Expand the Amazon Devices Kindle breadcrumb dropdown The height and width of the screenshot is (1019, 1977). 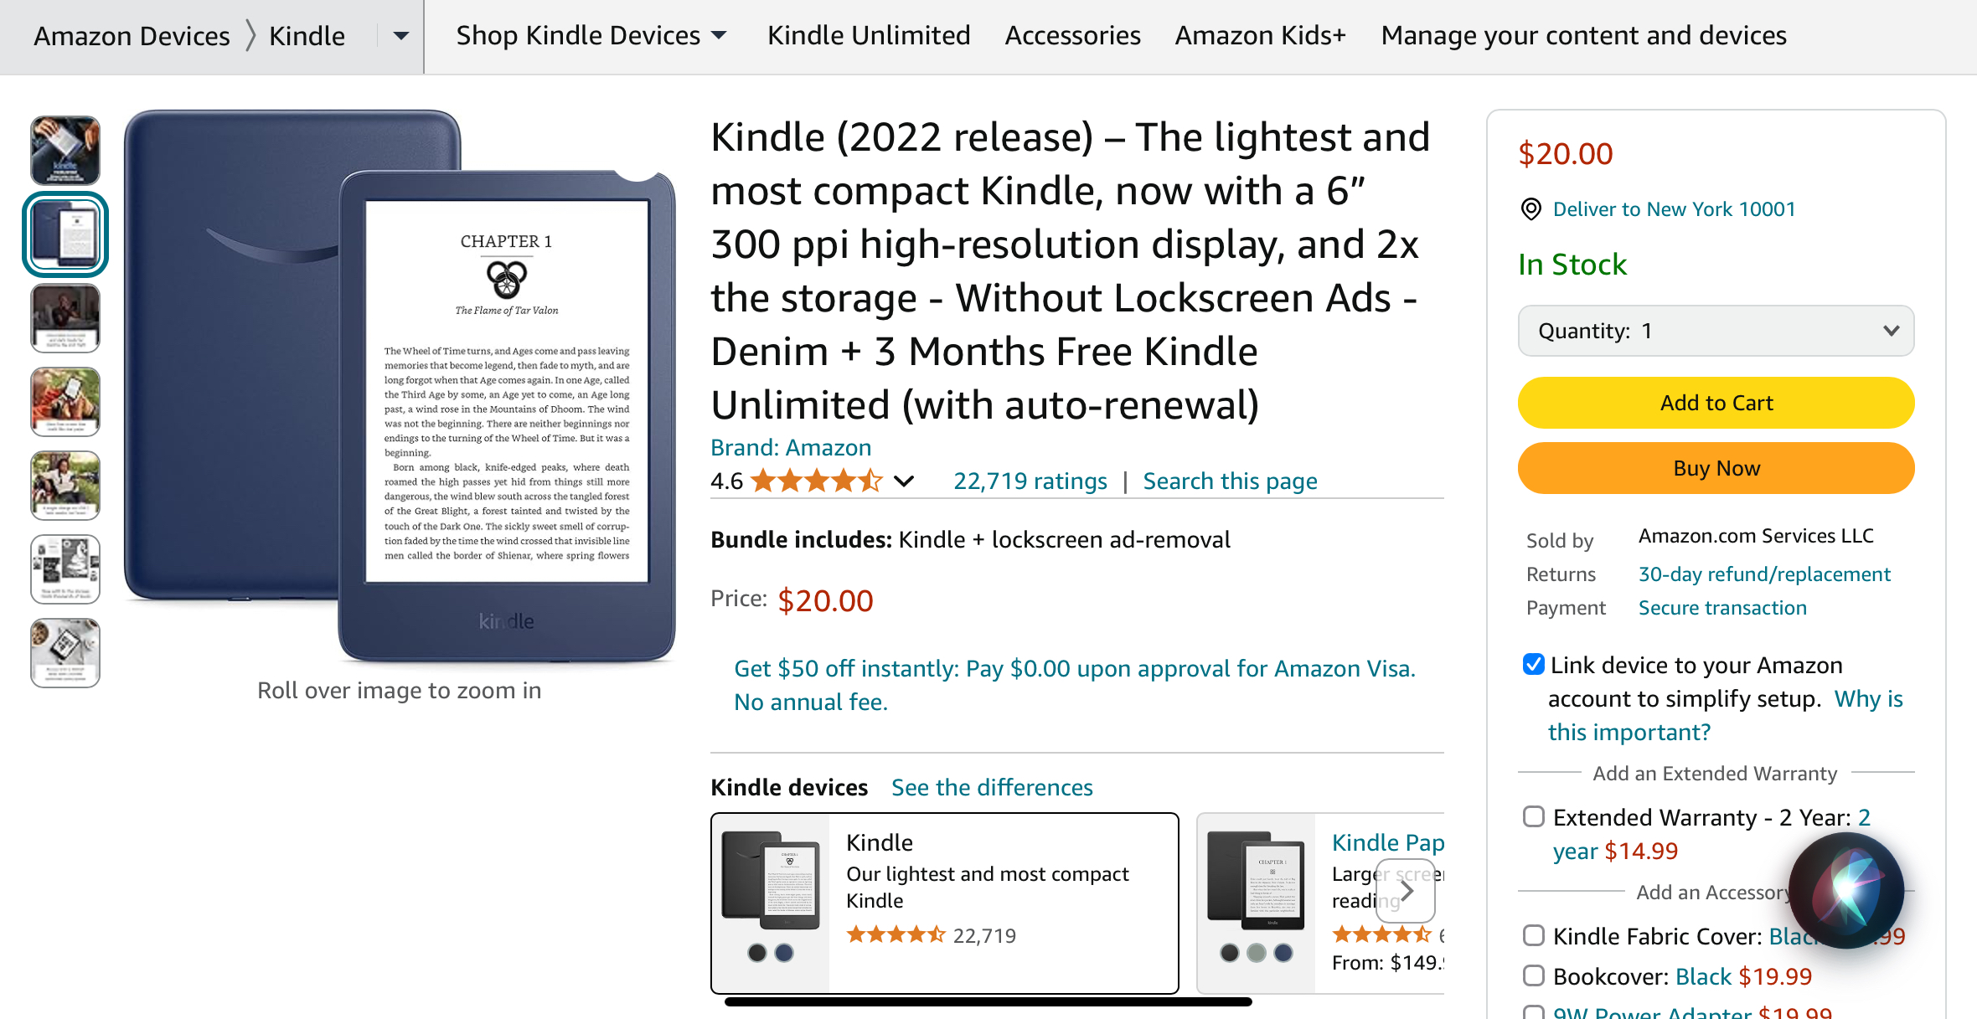pyautogui.click(x=401, y=36)
